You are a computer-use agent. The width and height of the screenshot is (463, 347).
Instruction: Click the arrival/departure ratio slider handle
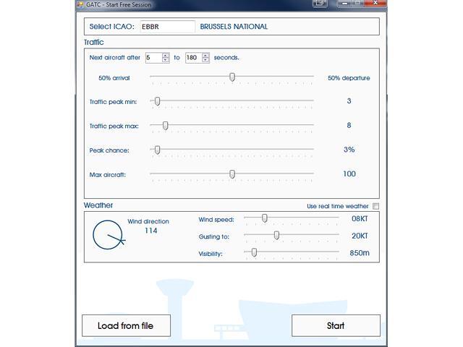pyautogui.click(x=232, y=77)
